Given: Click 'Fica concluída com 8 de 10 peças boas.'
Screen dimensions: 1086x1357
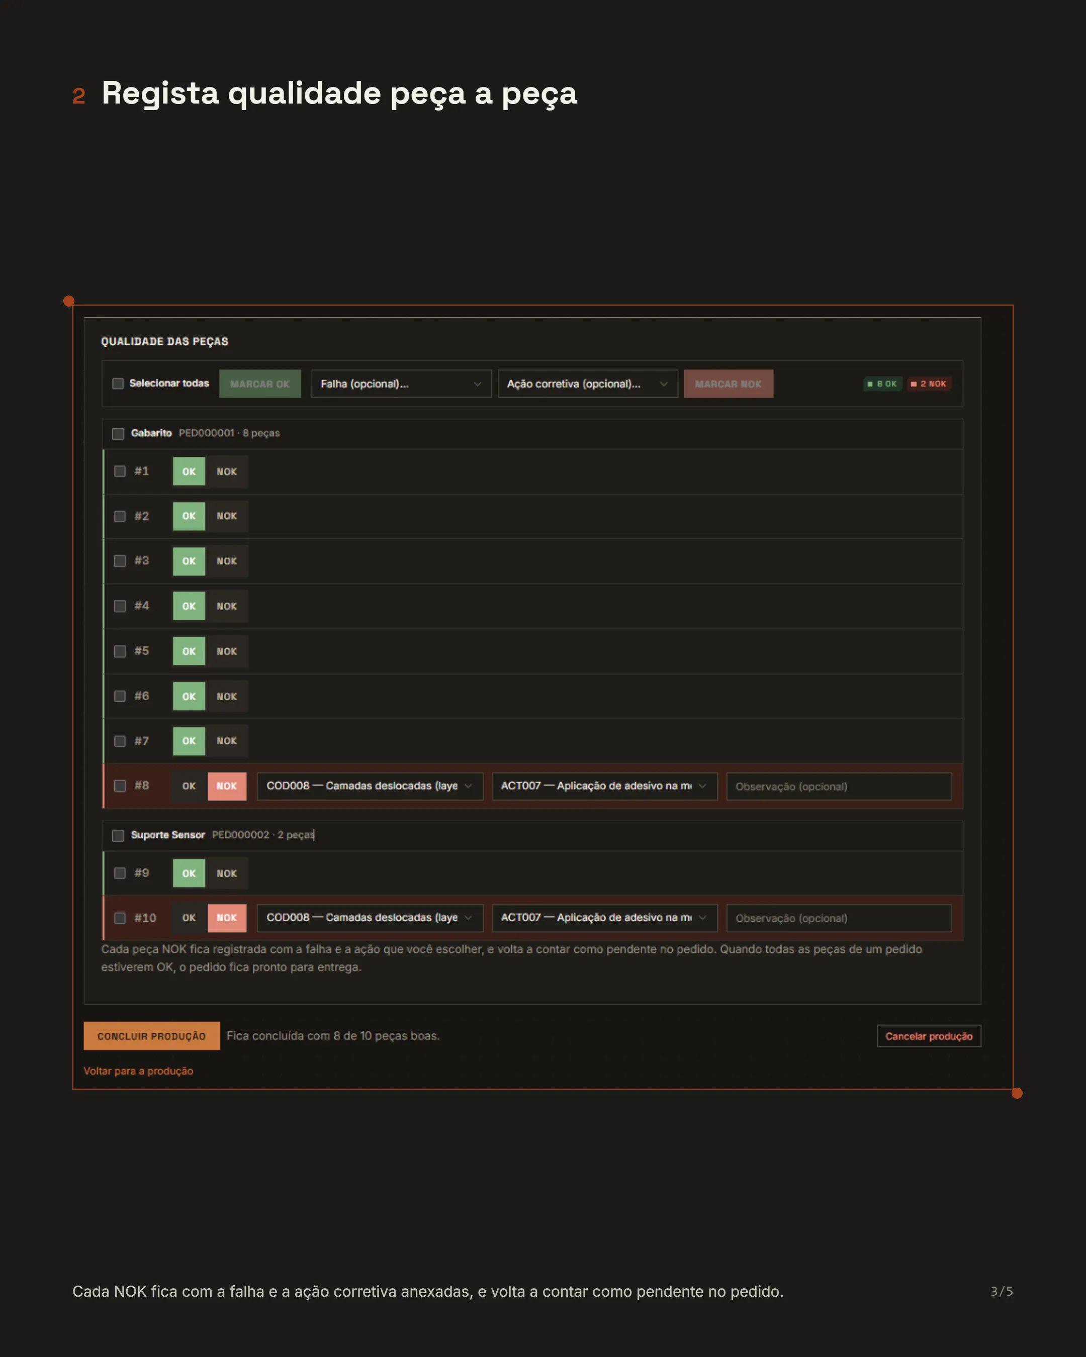Looking at the screenshot, I should [333, 1035].
